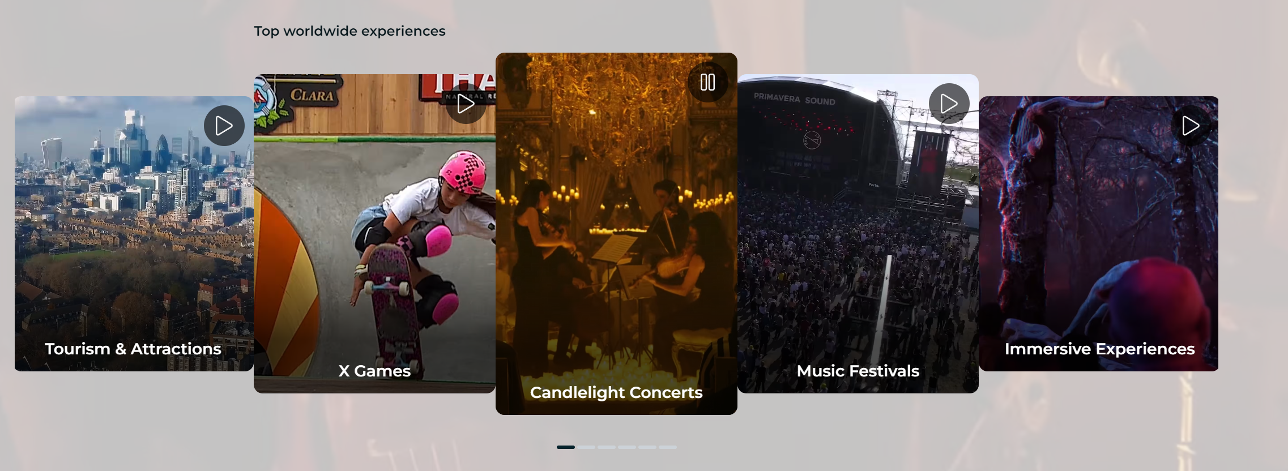Image resolution: width=1288 pixels, height=471 pixels.
Task: Open the X Games skateboarder card
Action: point(374,234)
